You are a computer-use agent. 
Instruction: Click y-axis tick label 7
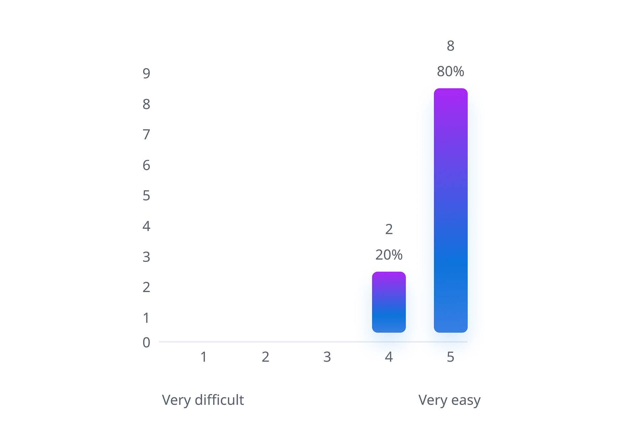[x=146, y=135]
